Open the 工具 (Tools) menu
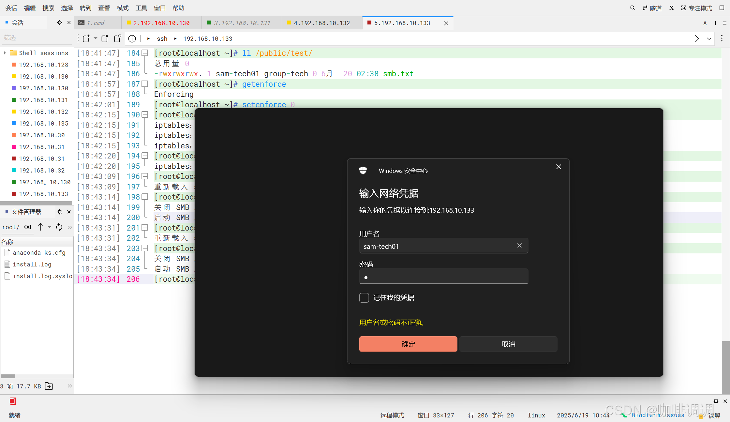This screenshot has width=730, height=422. (x=141, y=8)
